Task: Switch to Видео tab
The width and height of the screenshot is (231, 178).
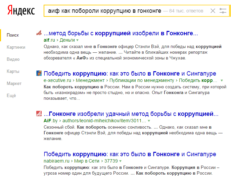Action: [x=13, y=59]
